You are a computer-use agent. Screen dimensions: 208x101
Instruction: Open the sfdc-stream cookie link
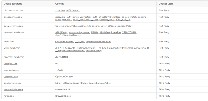(93, 26)
